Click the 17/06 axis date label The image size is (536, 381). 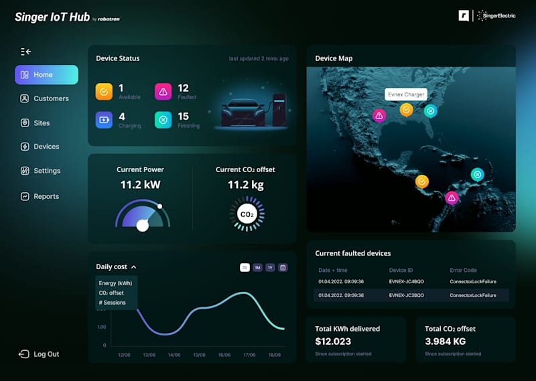coord(249,355)
